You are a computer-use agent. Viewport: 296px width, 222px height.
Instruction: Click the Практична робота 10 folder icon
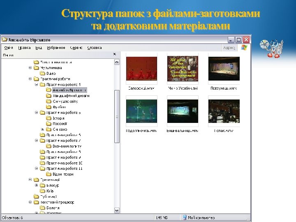[x=42, y=163]
